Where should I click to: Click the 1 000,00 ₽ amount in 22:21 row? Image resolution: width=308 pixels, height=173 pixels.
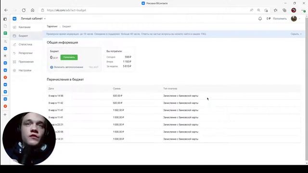(x=118, y=124)
